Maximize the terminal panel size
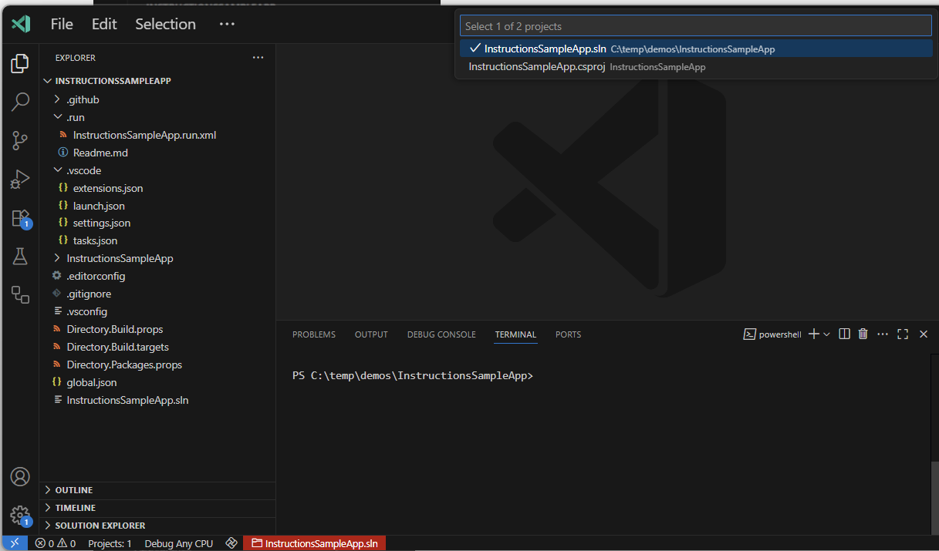The image size is (939, 551). pos(903,334)
